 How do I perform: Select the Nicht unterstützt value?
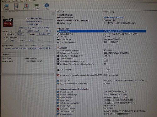[111, 75]
